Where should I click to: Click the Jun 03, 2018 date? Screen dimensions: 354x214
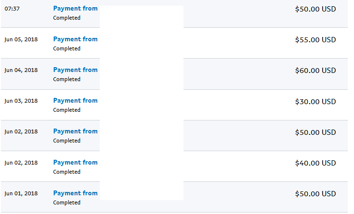(x=21, y=101)
